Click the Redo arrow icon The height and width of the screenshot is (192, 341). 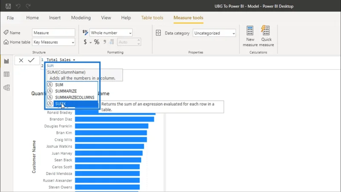click(28, 6)
